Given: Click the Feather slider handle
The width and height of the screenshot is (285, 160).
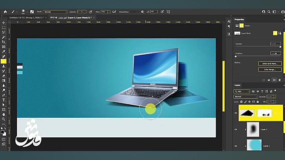Looking at the screenshot, I should point(236,57).
